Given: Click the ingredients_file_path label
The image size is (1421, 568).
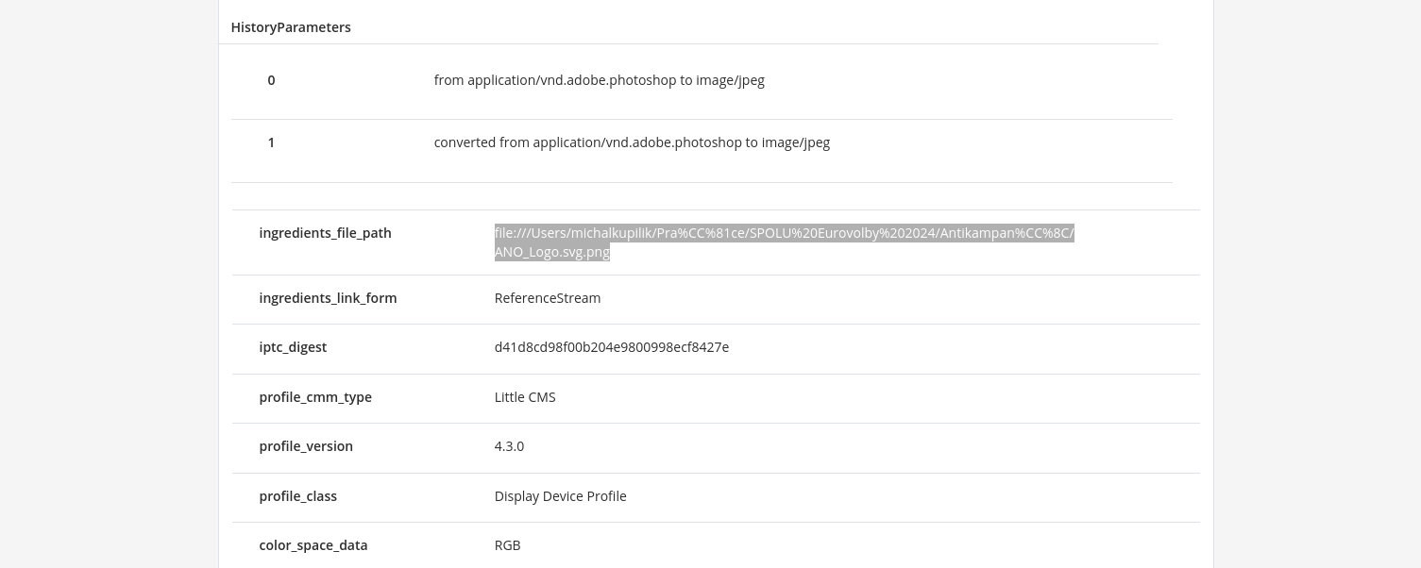Looking at the screenshot, I should (325, 233).
